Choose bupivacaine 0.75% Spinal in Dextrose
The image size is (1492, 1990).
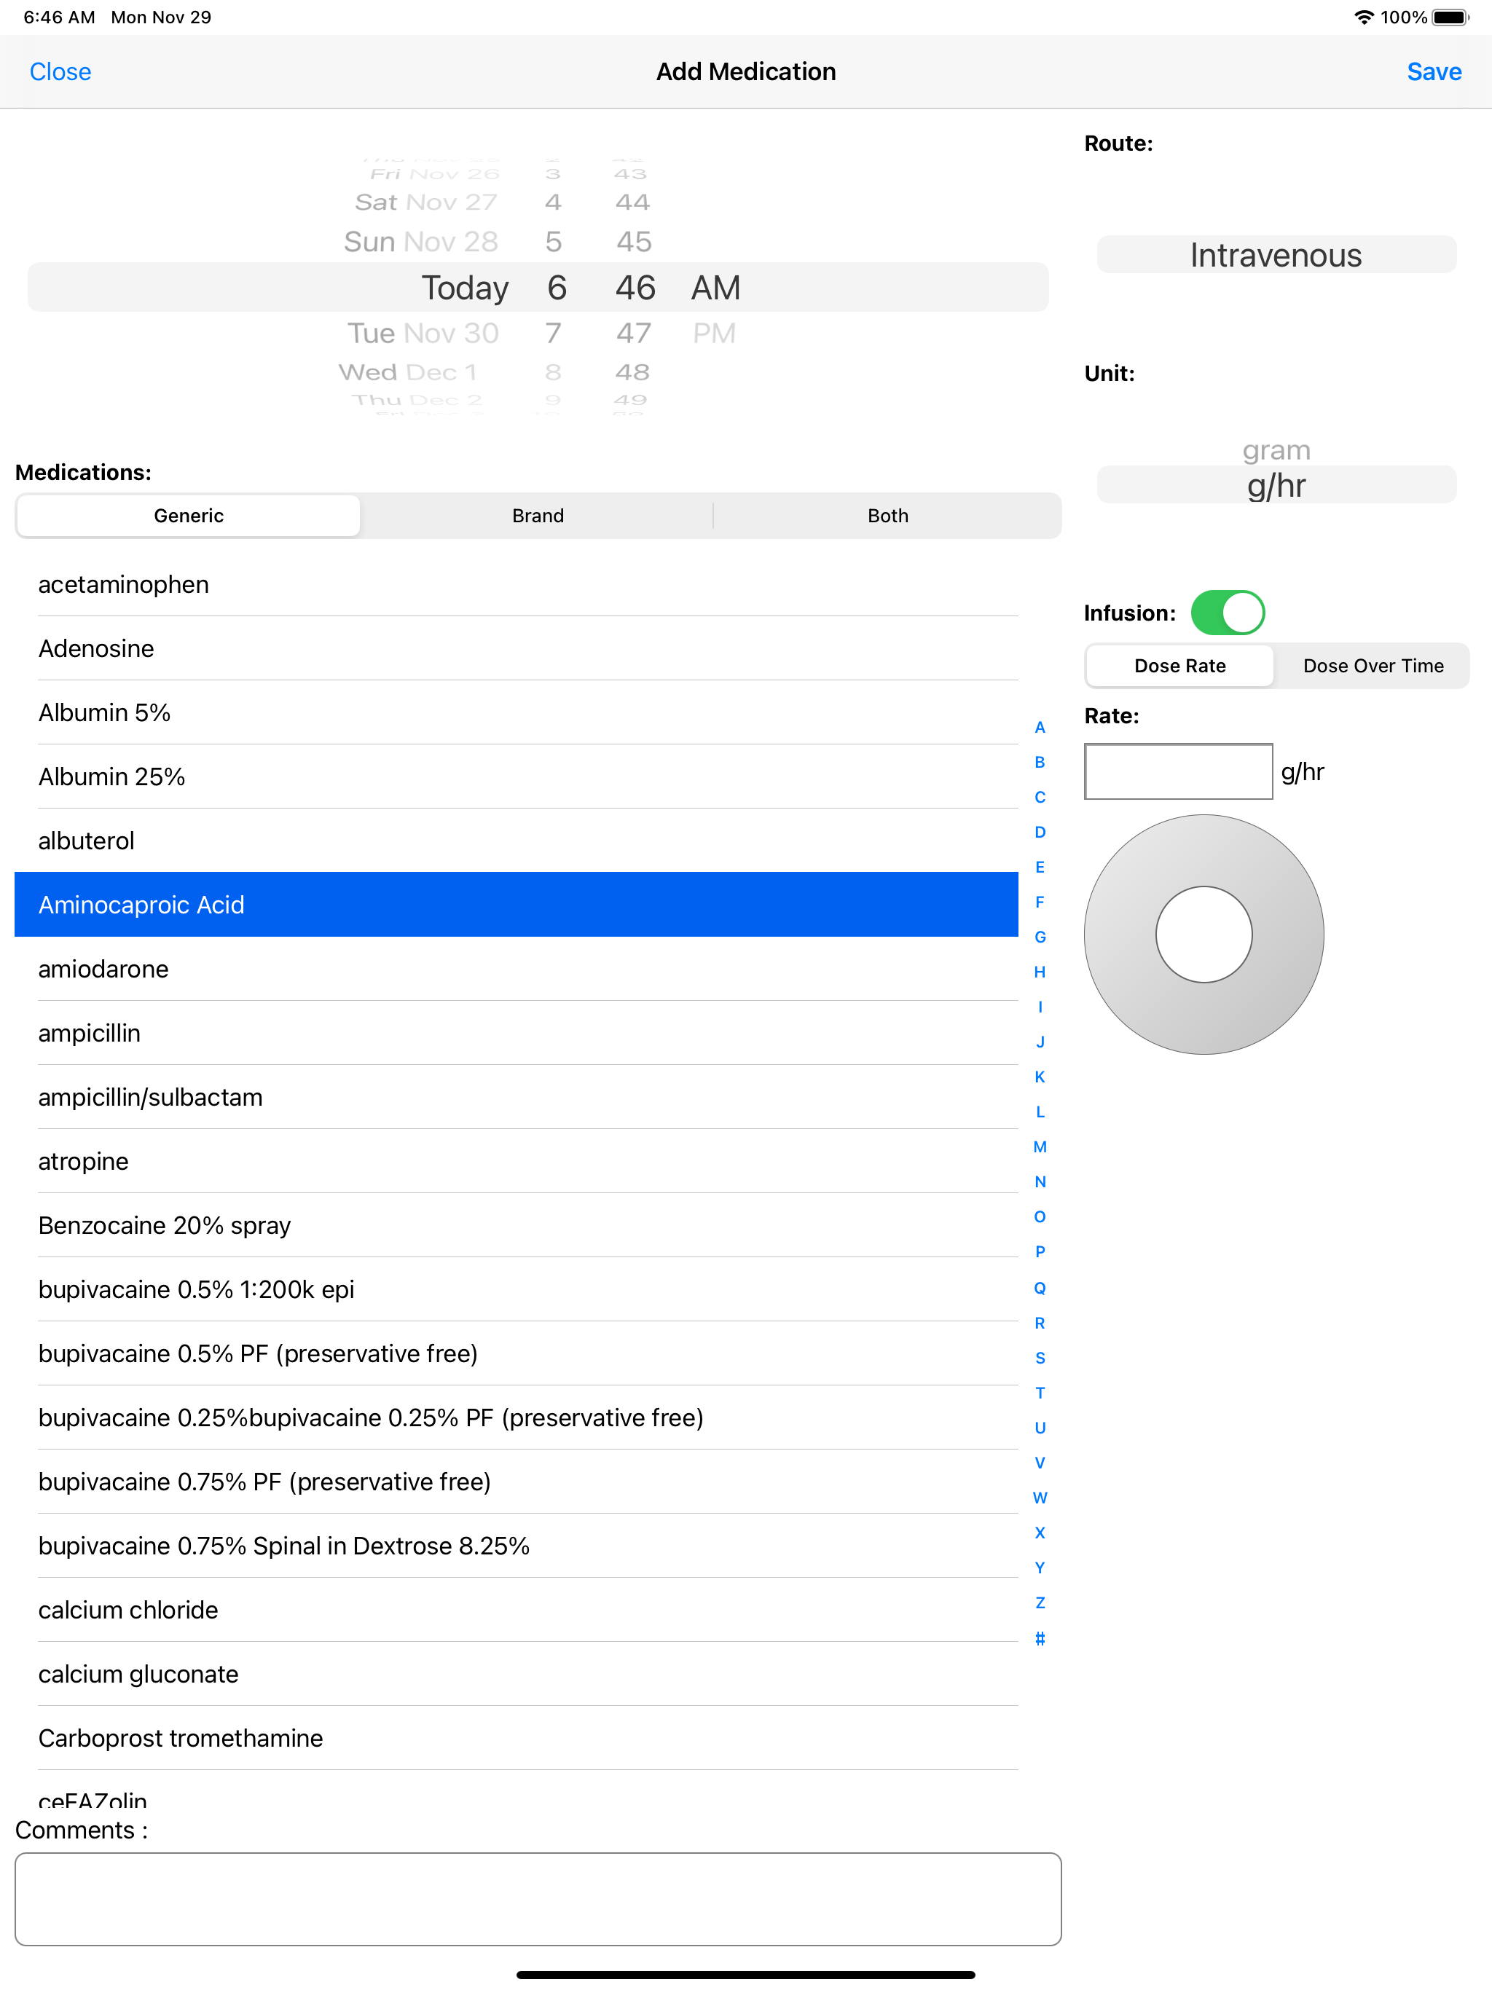tap(517, 1545)
